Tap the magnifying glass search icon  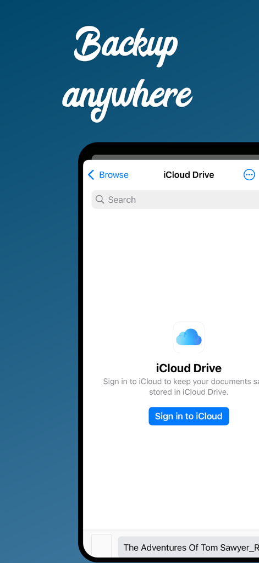tap(100, 200)
